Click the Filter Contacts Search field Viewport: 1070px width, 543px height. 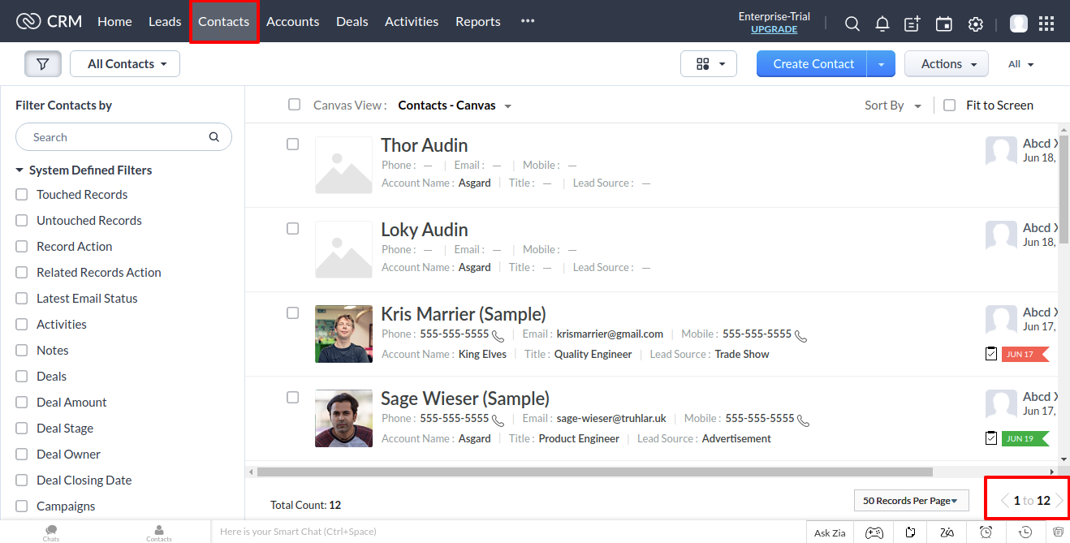(x=123, y=137)
